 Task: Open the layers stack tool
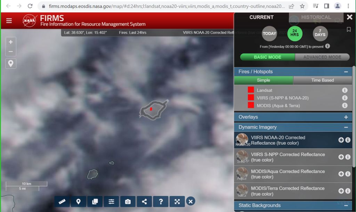(x=95, y=202)
